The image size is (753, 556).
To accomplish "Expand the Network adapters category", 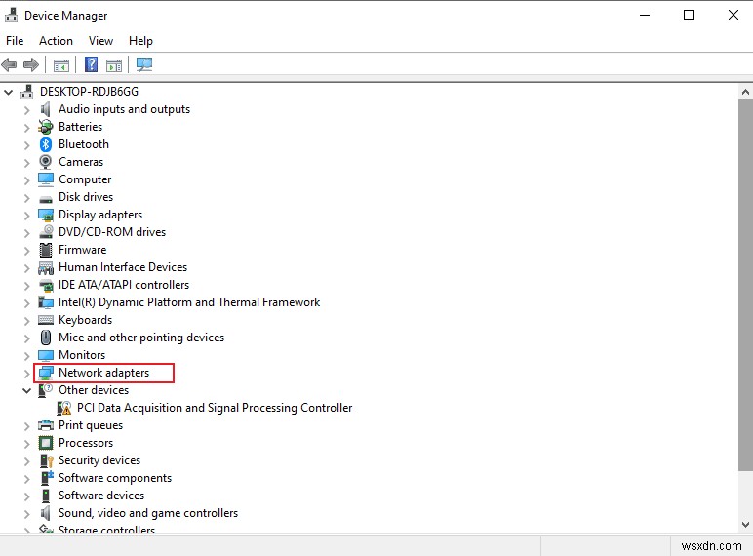I will 27,373.
